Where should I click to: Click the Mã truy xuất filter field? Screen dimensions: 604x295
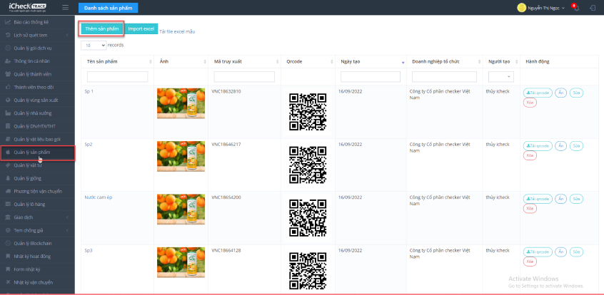click(244, 77)
